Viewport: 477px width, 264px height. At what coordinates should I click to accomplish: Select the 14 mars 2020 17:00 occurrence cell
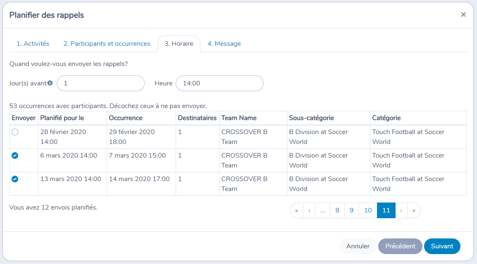(141, 184)
